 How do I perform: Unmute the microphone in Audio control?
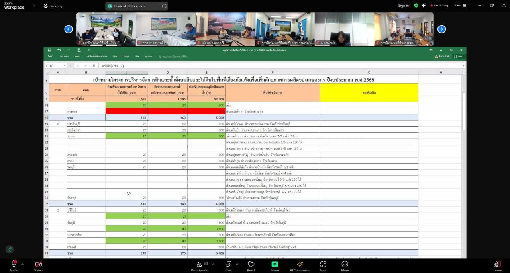click(14, 265)
